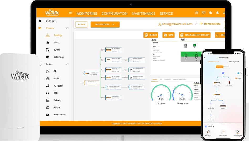Switch to the Power over Ethernet Status tab
Viewport: 249px width, 141px height.
pos(179,79)
